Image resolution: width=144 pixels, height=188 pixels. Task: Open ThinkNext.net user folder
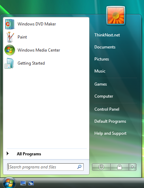pos(107,35)
